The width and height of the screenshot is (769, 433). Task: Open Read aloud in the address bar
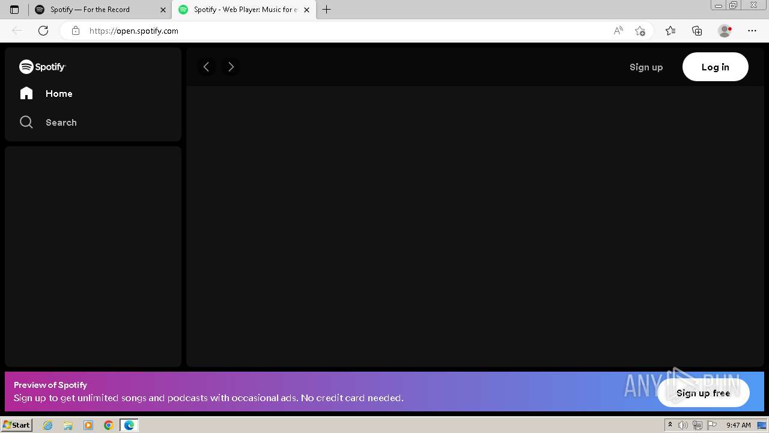click(618, 31)
